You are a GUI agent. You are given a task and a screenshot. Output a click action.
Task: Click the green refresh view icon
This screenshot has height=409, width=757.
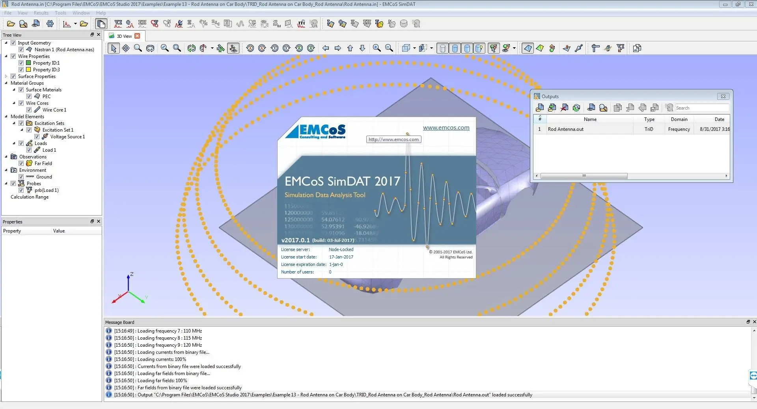191,48
